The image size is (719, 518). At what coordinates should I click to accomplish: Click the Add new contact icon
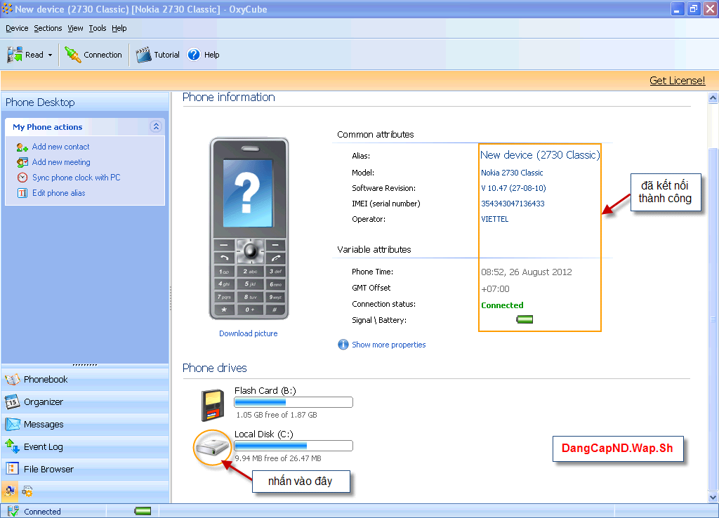point(22,147)
